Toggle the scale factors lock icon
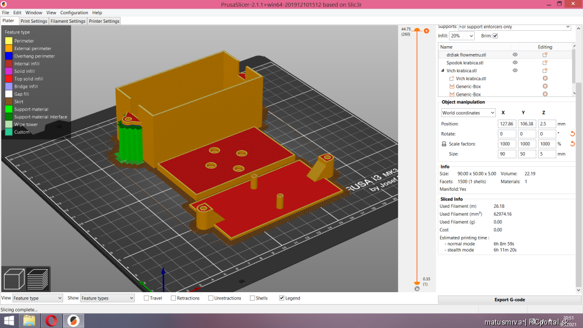This screenshot has height=328, width=583. (444, 143)
